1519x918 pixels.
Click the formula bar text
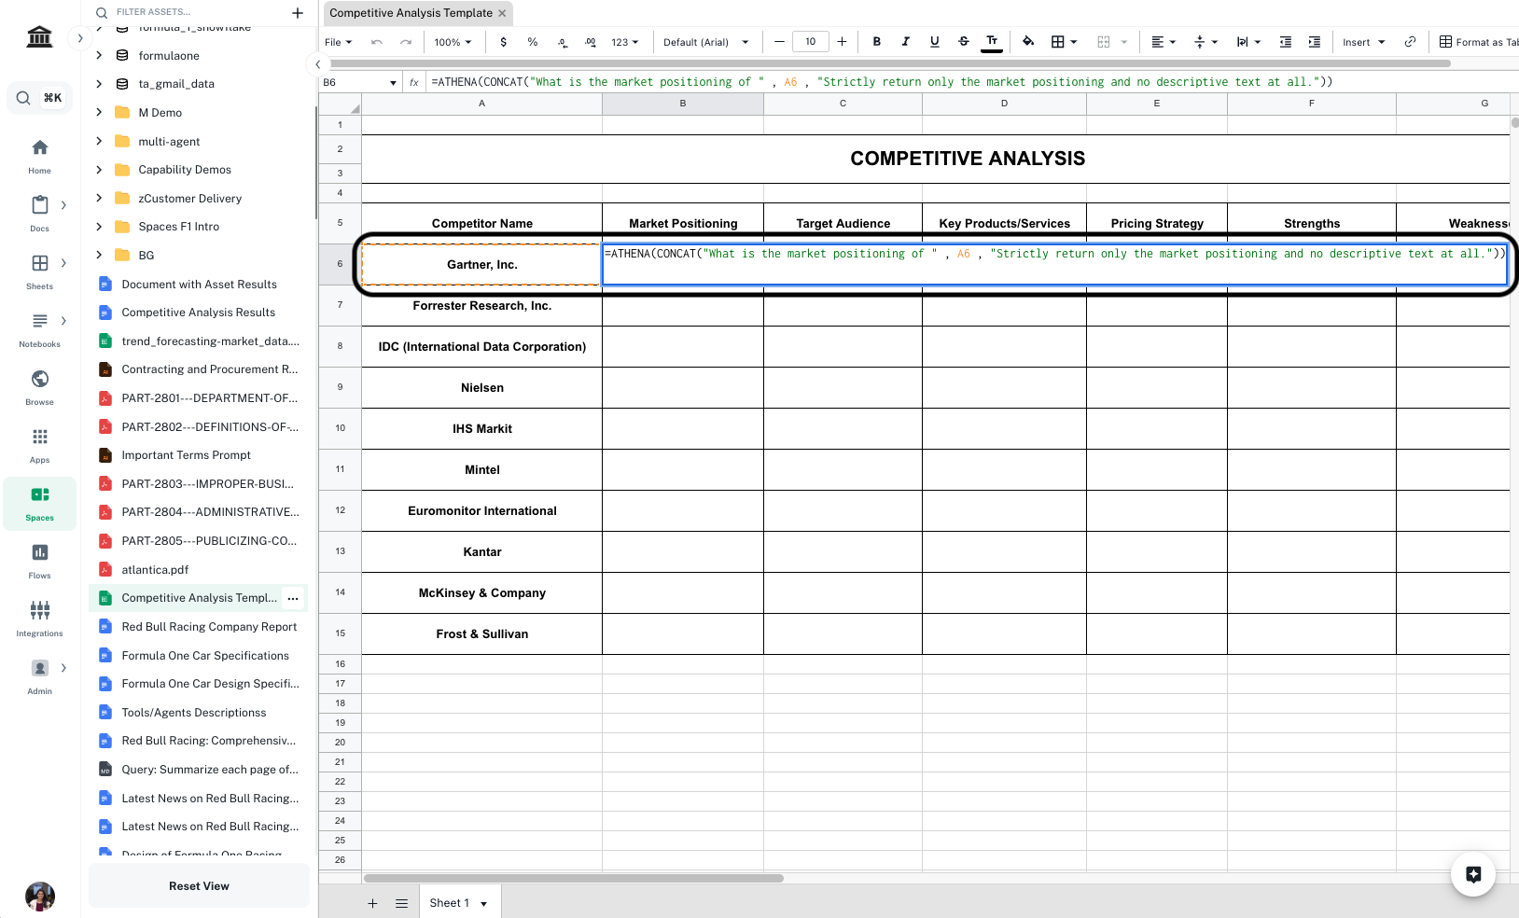pos(882,82)
